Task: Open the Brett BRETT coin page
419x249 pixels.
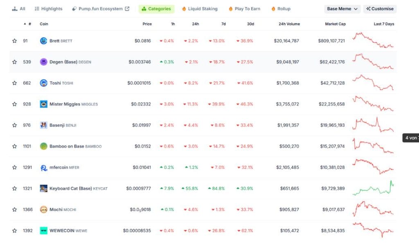Action: (61, 41)
